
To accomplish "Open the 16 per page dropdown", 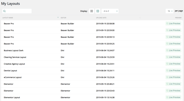I will coord(170,11).
